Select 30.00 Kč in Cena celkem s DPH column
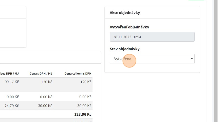Screen dimensions: 218x122 (84, 106)
